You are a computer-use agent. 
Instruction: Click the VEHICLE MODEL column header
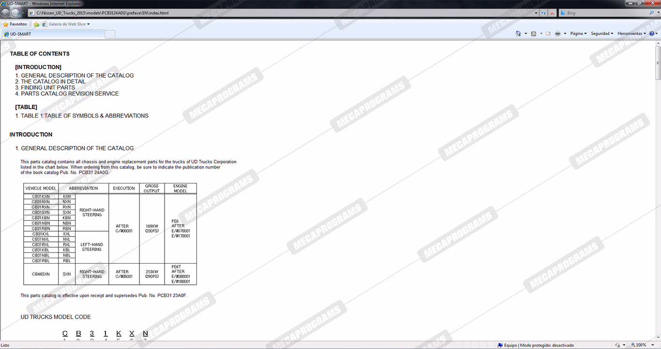[x=41, y=188]
